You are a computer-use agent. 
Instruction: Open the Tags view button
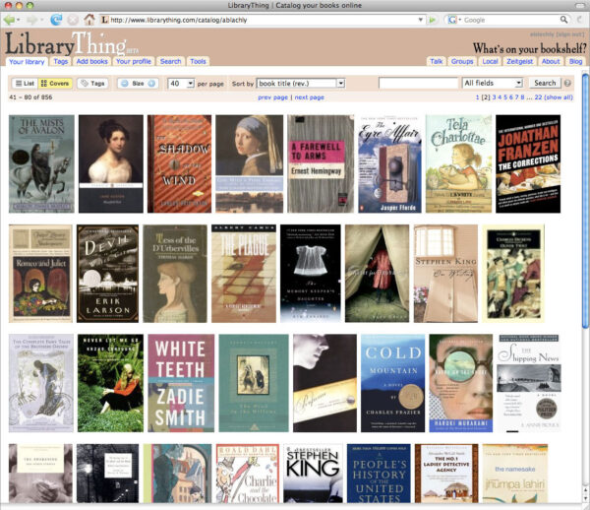pyautogui.click(x=93, y=84)
